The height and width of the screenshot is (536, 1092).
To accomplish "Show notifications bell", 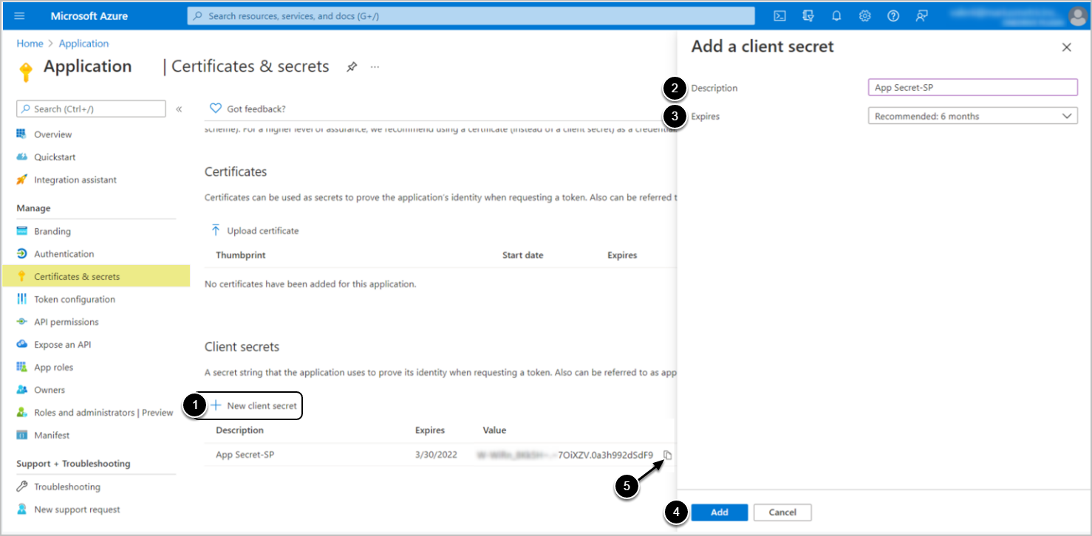I will [x=836, y=16].
